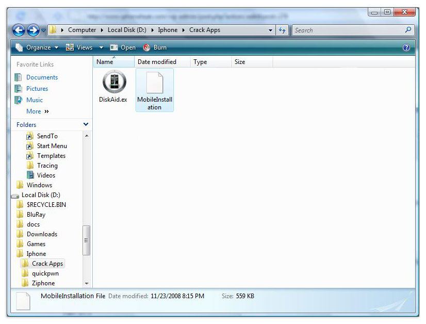Select BluRay folder in the tree
This screenshot has height=324, width=426.
tap(36, 215)
